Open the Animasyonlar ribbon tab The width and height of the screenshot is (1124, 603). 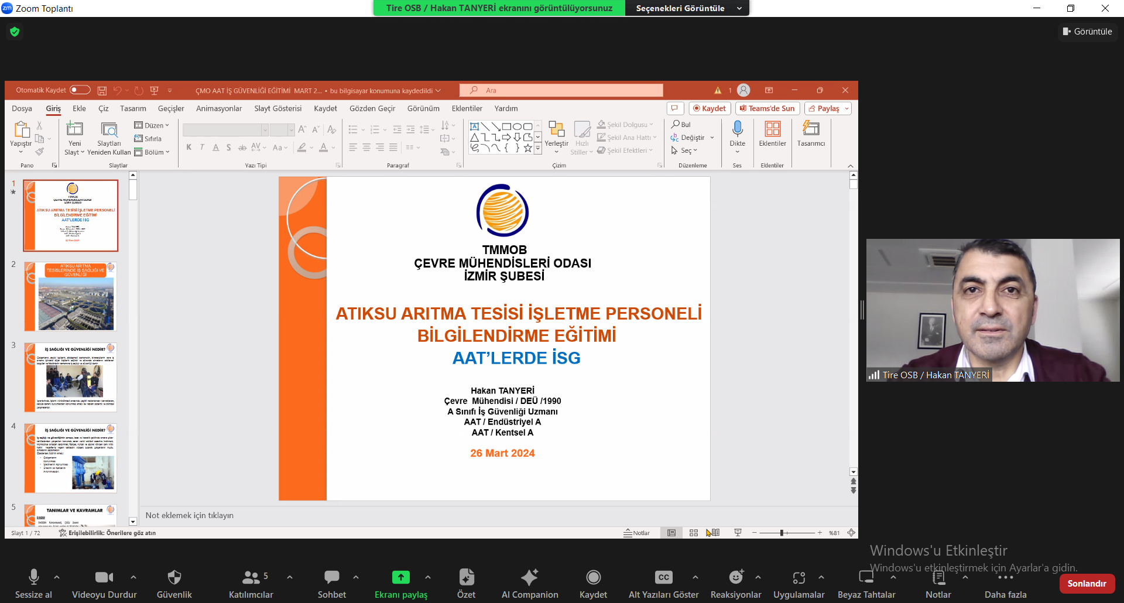(218, 108)
